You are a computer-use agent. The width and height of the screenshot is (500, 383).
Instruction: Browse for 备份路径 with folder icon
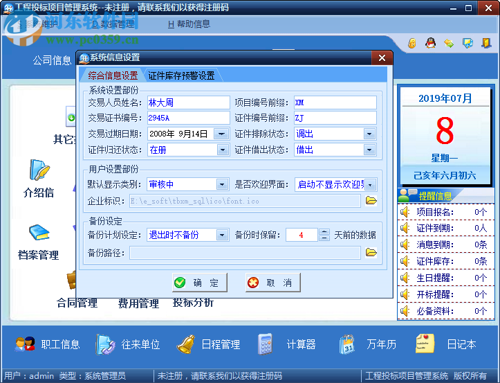371,253
